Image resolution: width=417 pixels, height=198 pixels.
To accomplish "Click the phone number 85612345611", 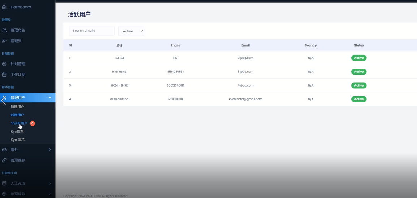I will [x=175, y=85].
